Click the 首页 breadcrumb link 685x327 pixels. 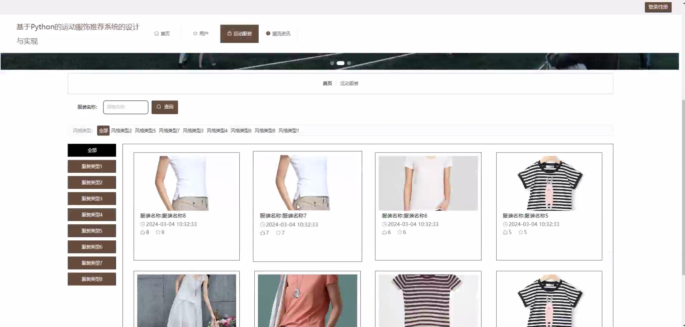point(327,83)
